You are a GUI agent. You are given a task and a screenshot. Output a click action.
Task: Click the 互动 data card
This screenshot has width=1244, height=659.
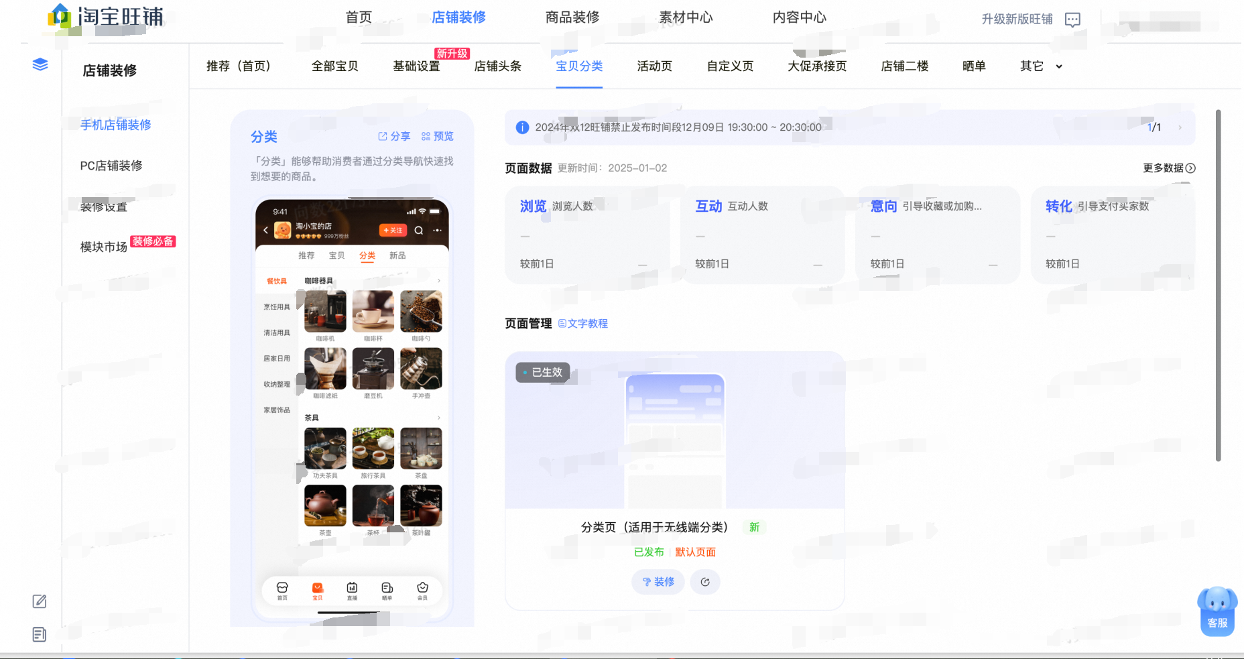763,235
